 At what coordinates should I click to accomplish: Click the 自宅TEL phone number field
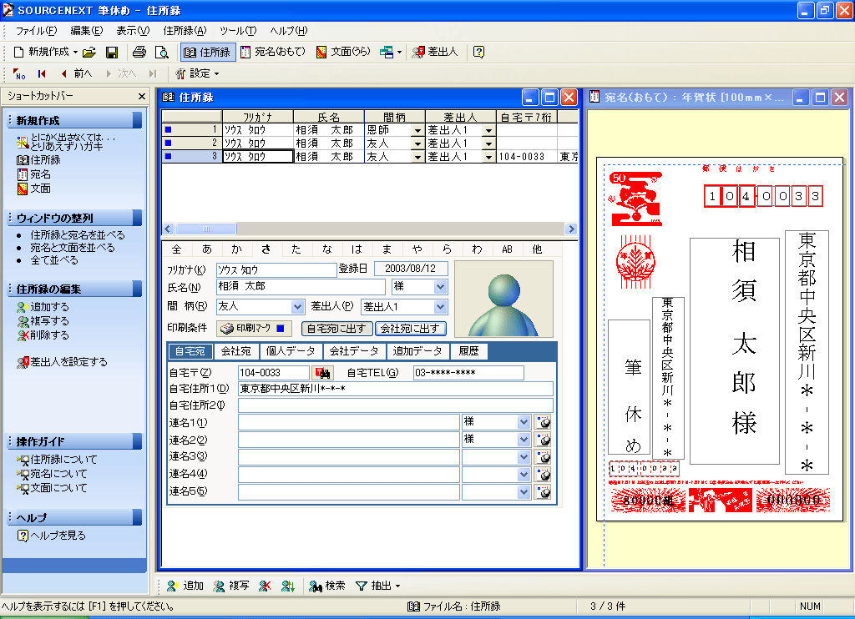[x=468, y=373]
